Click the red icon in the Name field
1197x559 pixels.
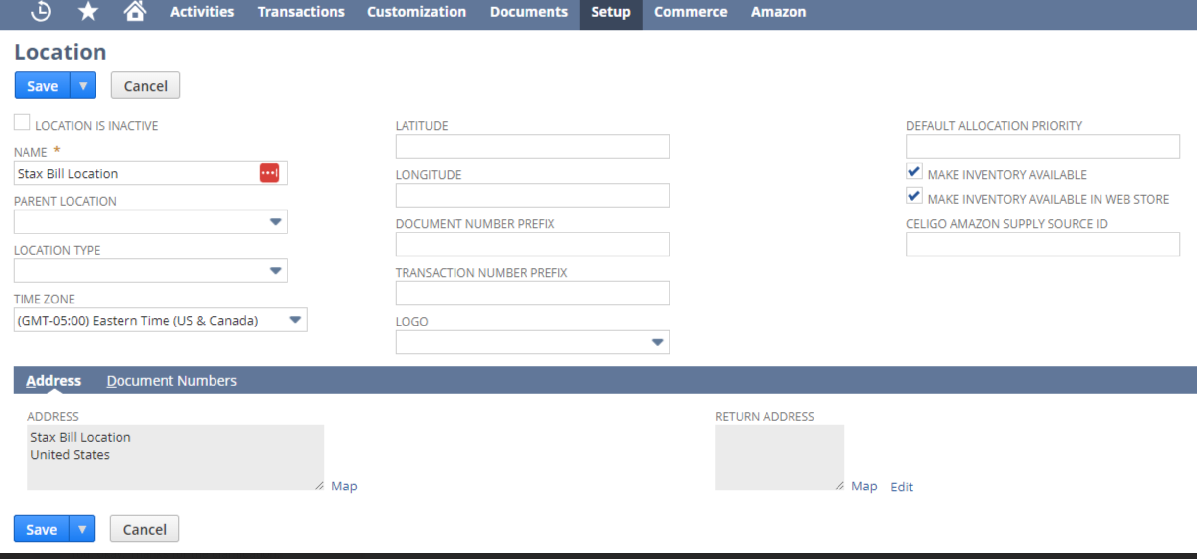click(269, 173)
